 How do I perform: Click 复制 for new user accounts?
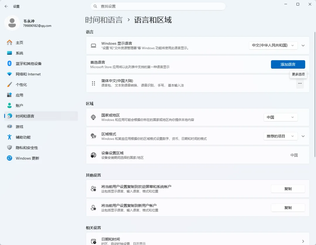[x=288, y=208]
